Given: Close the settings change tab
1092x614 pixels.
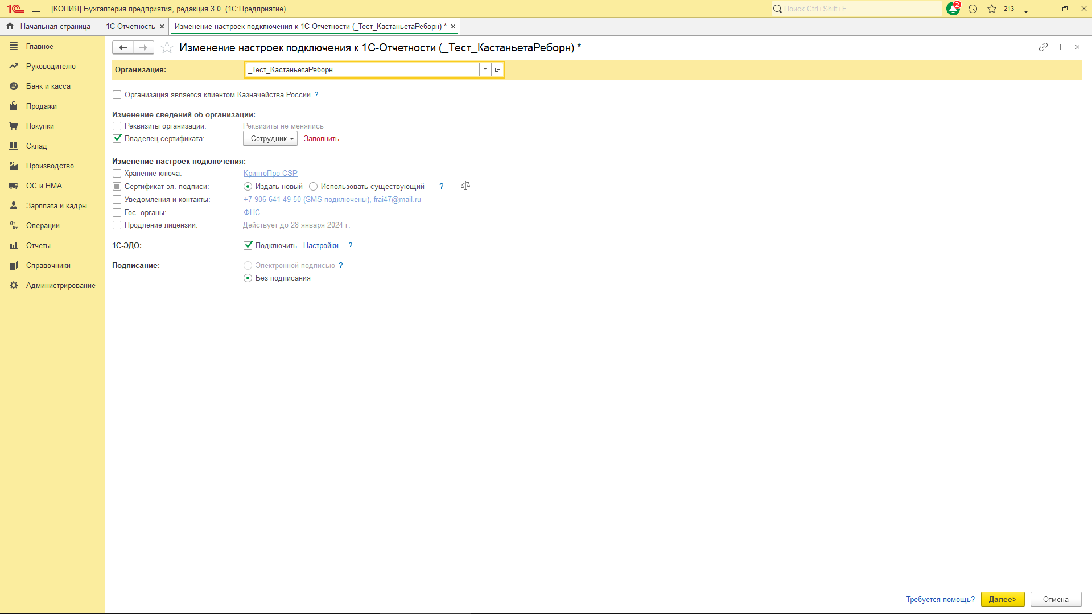Looking at the screenshot, I should pos(453,26).
